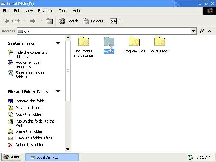Click the Forward arrow button
The image size is (216, 162).
pos(33,21)
